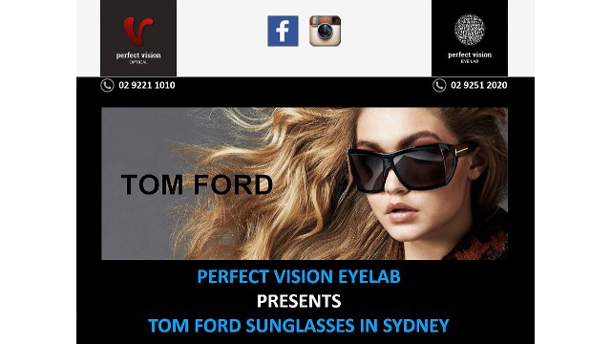Image resolution: width=611 pixels, height=344 pixels.
Task: Click the red V emblem
Action: click(137, 32)
